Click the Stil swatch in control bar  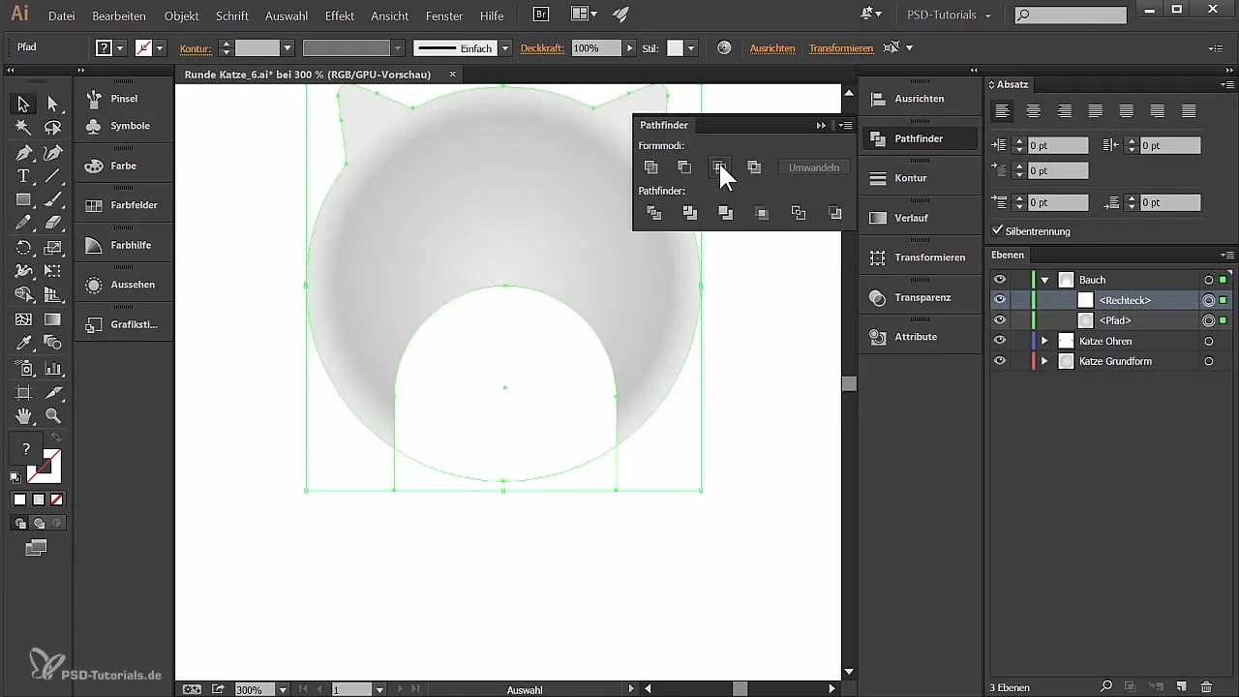tap(676, 48)
